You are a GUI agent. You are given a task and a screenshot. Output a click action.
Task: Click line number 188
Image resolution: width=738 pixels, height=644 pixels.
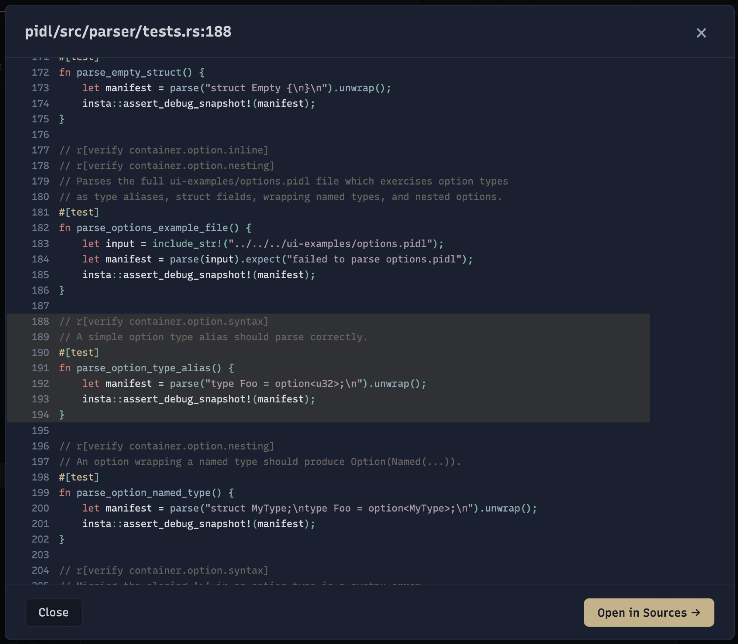[x=40, y=321]
